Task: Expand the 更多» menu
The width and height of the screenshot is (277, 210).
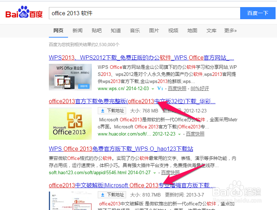Action: [230, 31]
